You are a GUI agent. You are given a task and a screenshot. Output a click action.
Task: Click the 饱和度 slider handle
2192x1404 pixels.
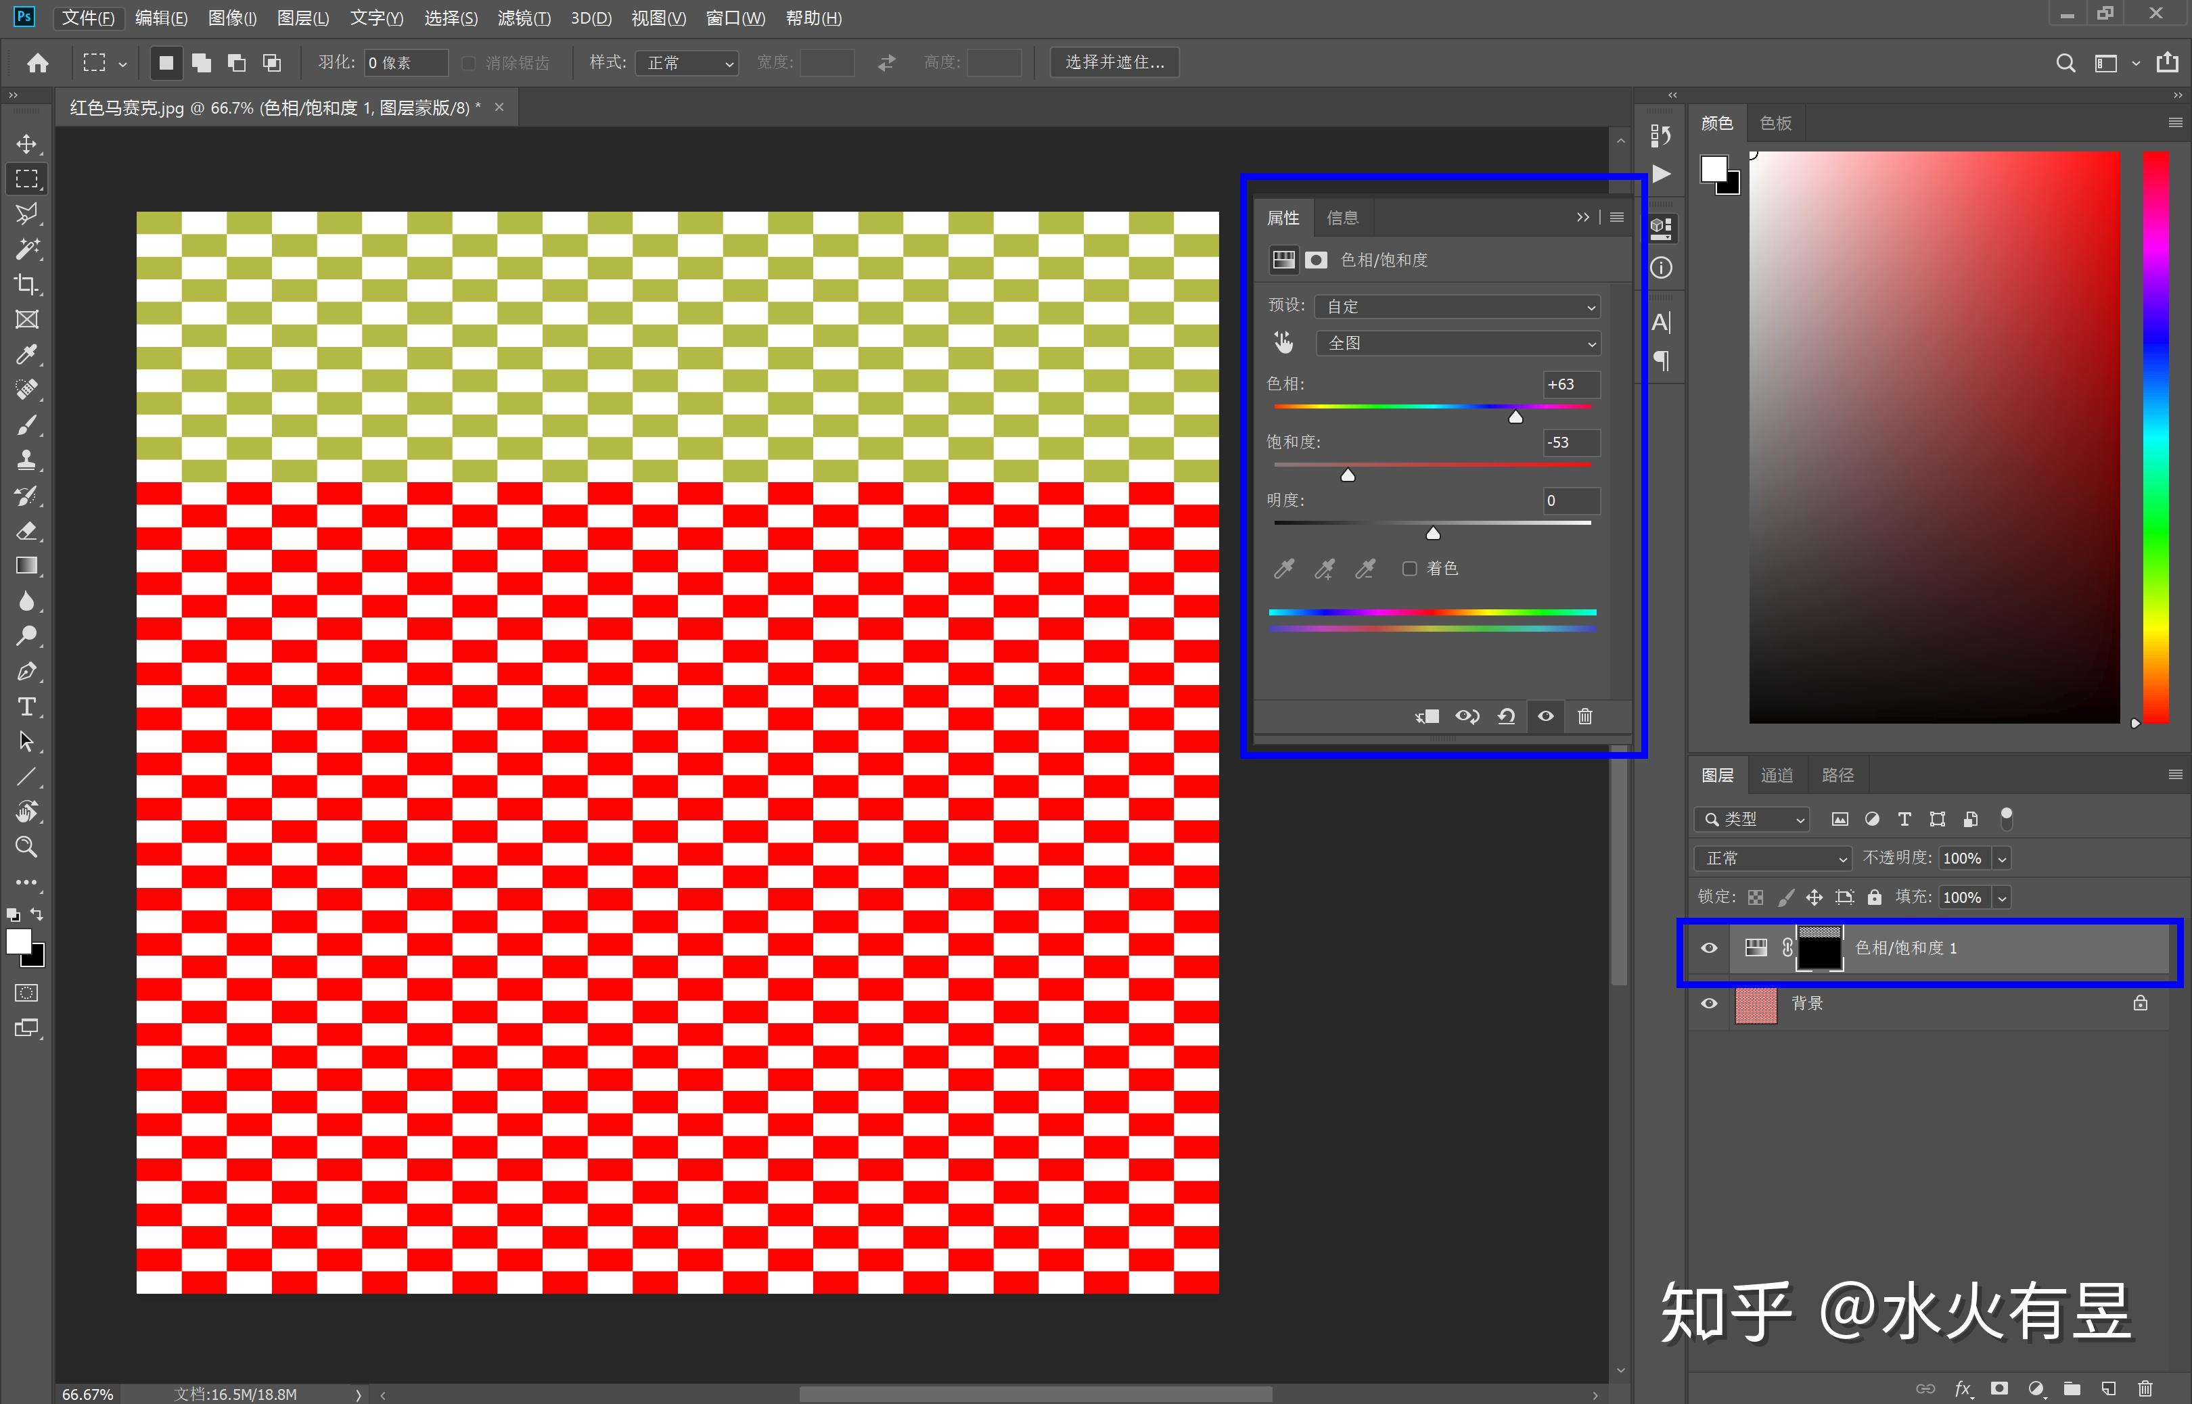[1348, 475]
